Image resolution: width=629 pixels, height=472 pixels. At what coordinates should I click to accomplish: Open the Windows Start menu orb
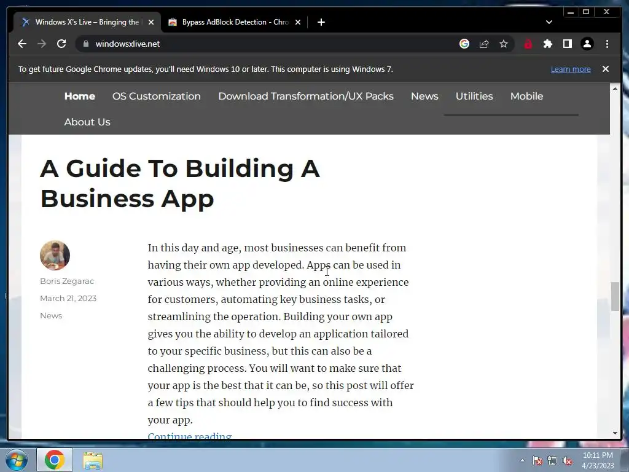pos(17,460)
